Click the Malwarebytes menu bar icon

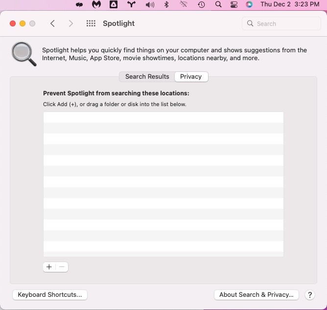tap(96, 4)
